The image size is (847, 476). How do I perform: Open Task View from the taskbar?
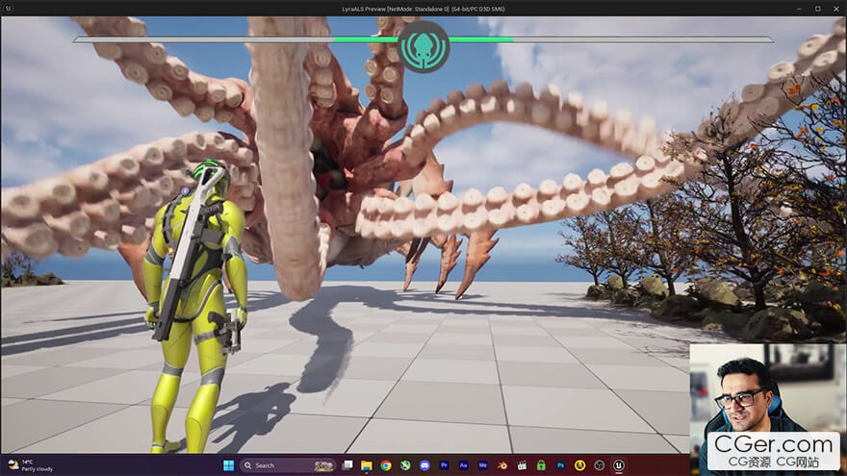point(347,465)
